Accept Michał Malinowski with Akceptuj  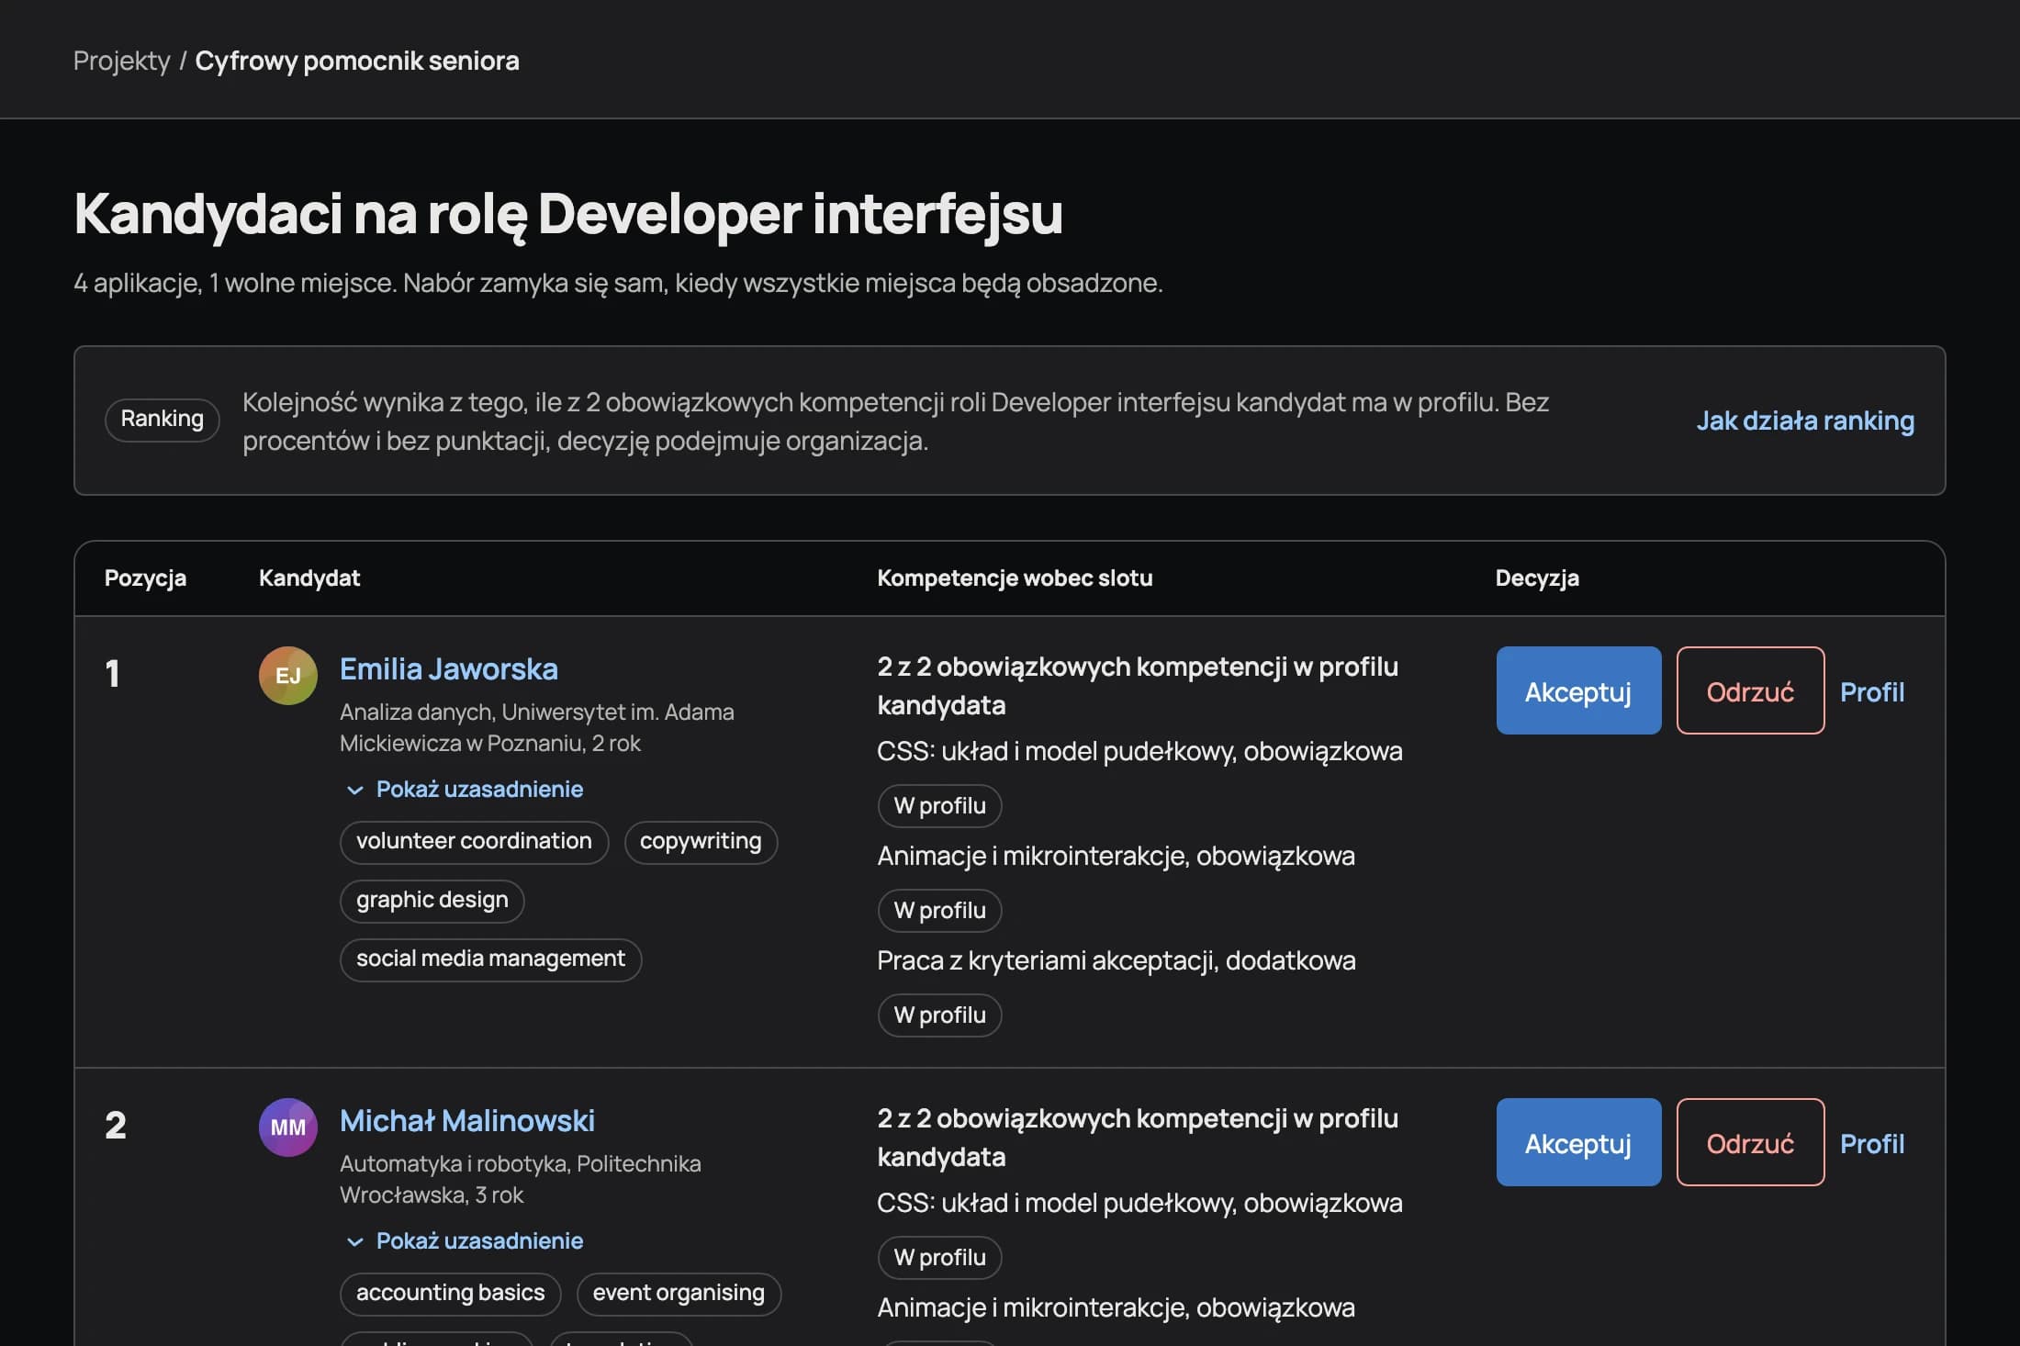point(1578,1142)
